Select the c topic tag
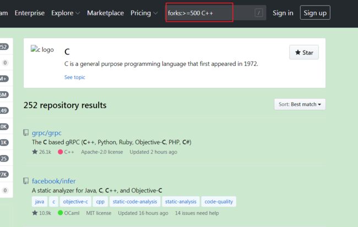Screen dimensions: 358x227 (53, 202)
